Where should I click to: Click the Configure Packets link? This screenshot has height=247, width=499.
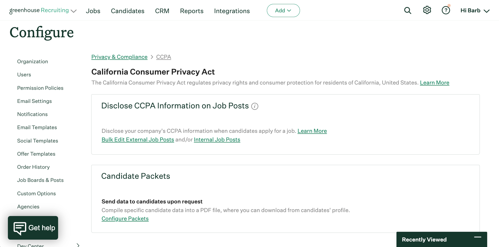pos(125,219)
